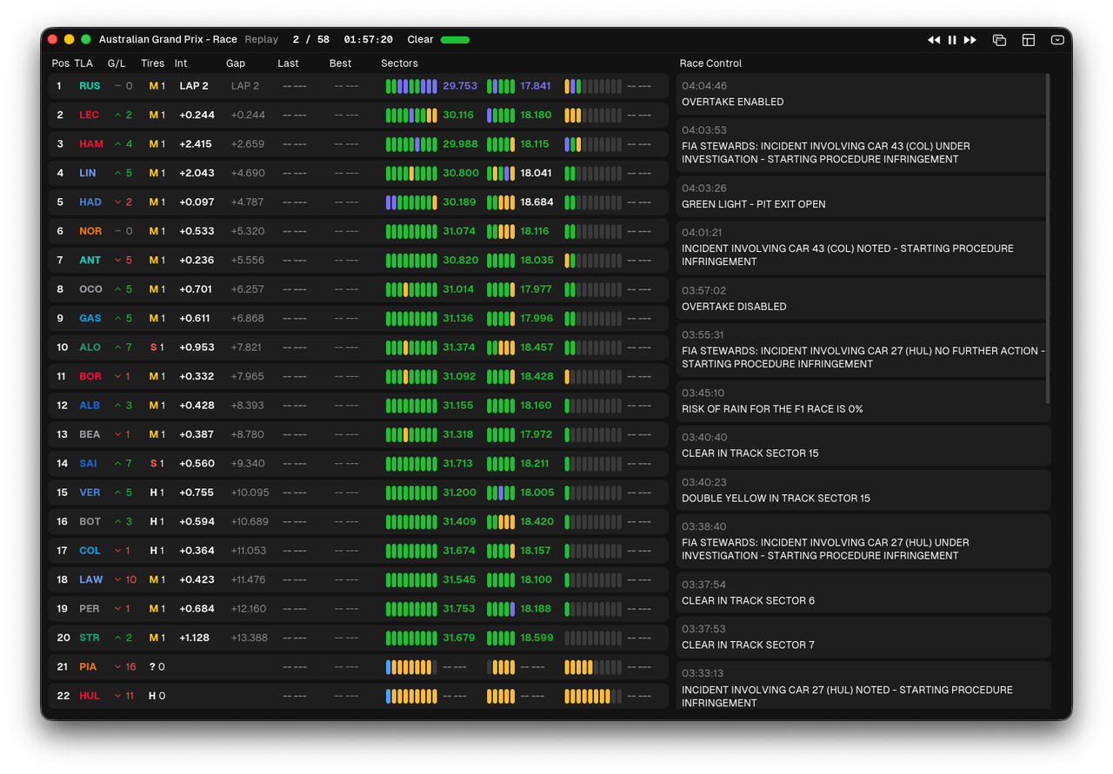This screenshot has width=1113, height=774.
Task: Click the unknown tire indicator in PIA's row
Action: [x=157, y=666]
